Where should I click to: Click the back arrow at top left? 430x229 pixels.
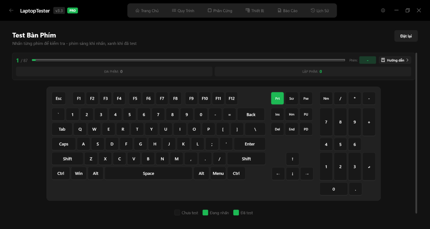click(x=11, y=10)
